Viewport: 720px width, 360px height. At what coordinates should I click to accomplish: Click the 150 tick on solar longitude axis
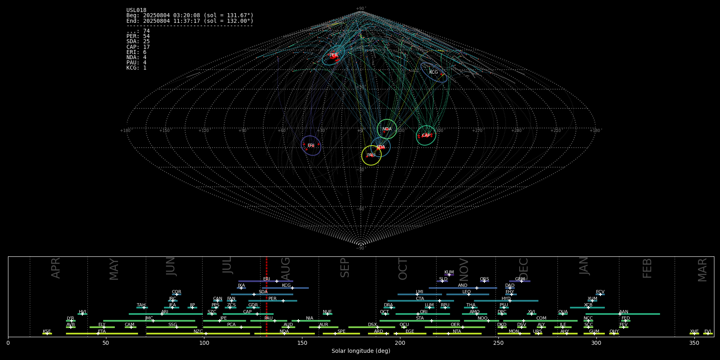[x=302, y=343]
